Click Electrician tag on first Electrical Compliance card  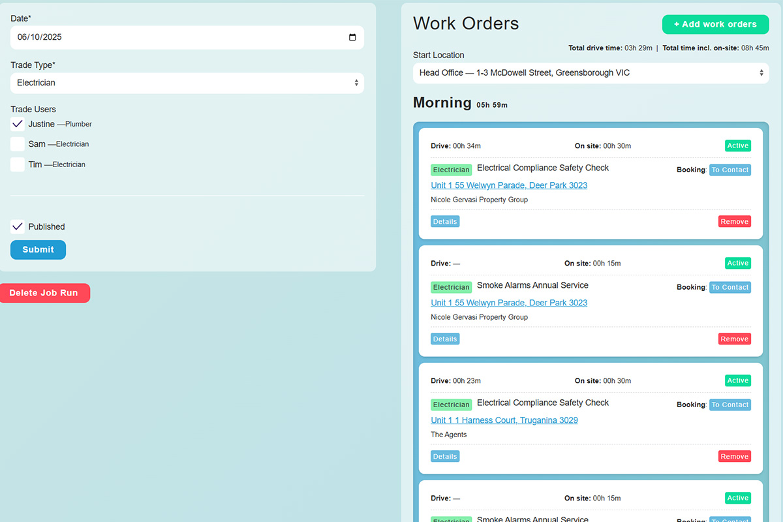[x=452, y=170]
